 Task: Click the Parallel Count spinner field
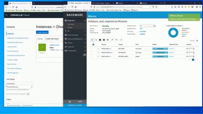pos(147,26)
